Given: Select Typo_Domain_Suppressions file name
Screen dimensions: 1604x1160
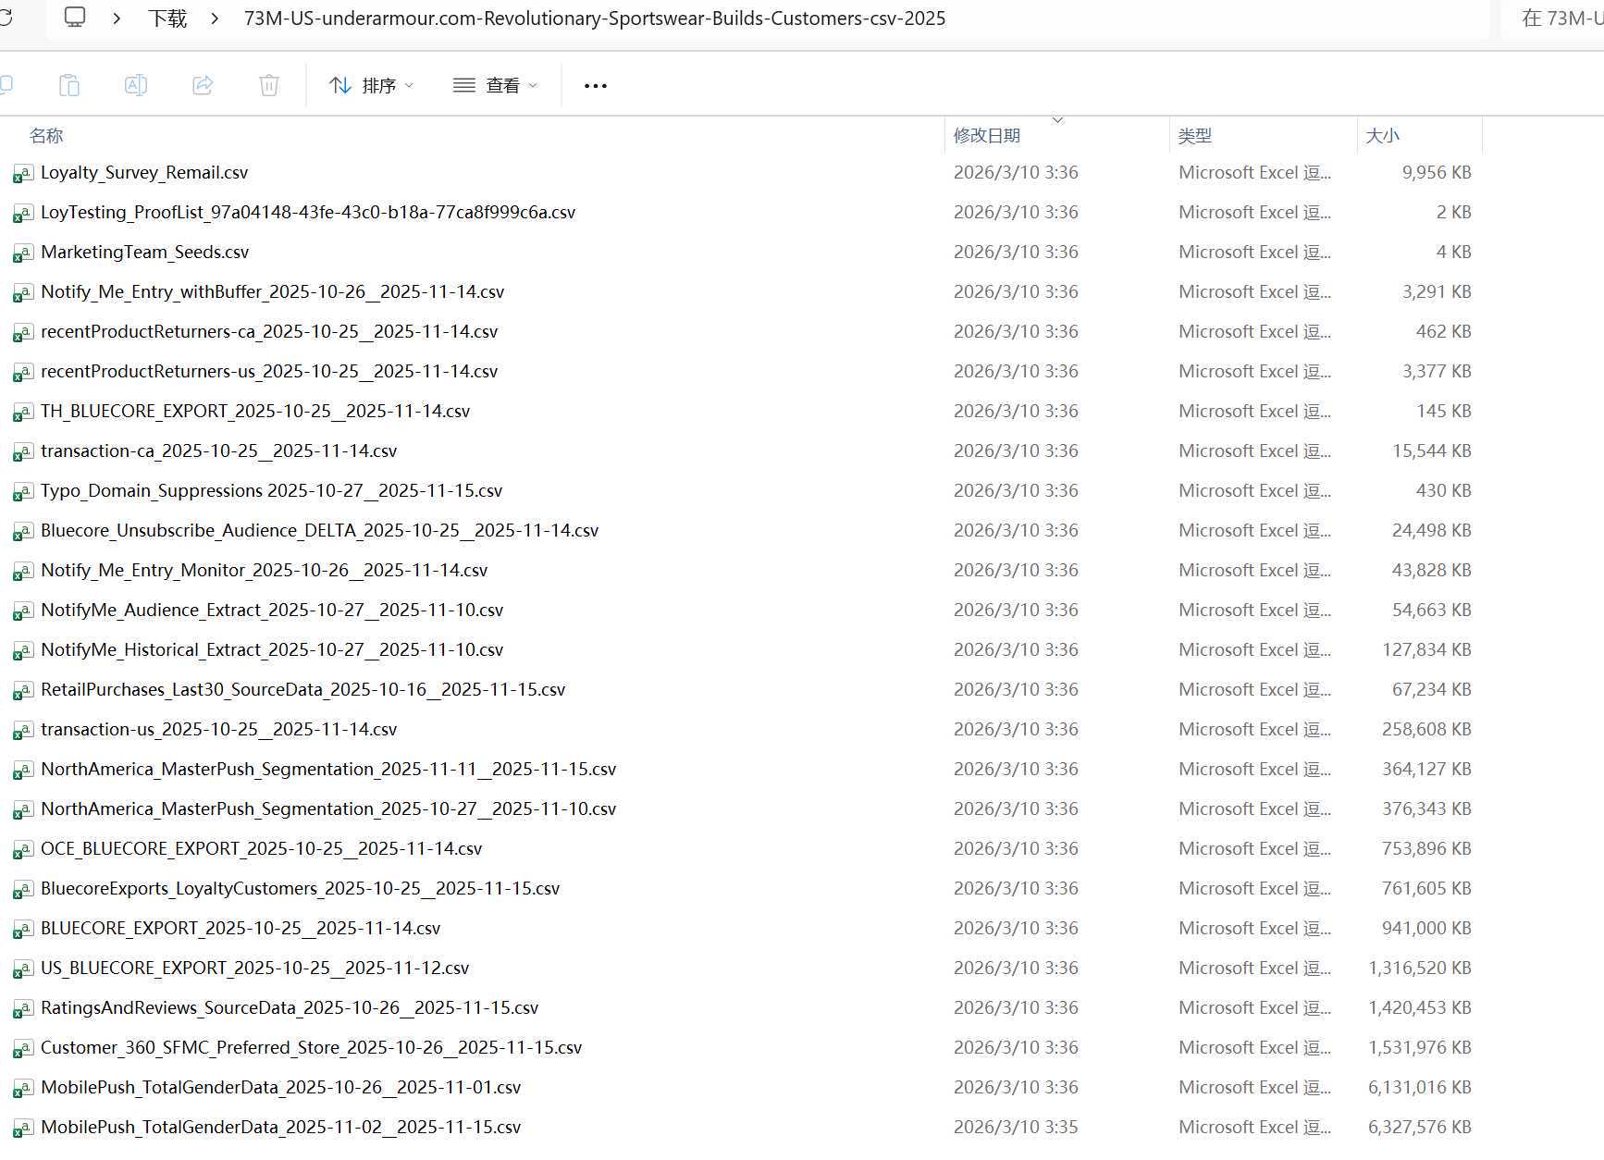Looking at the screenshot, I should [272, 490].
